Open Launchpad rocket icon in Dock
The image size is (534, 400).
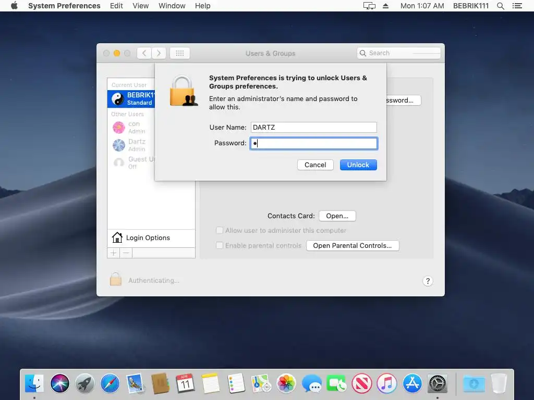point(85,384)
